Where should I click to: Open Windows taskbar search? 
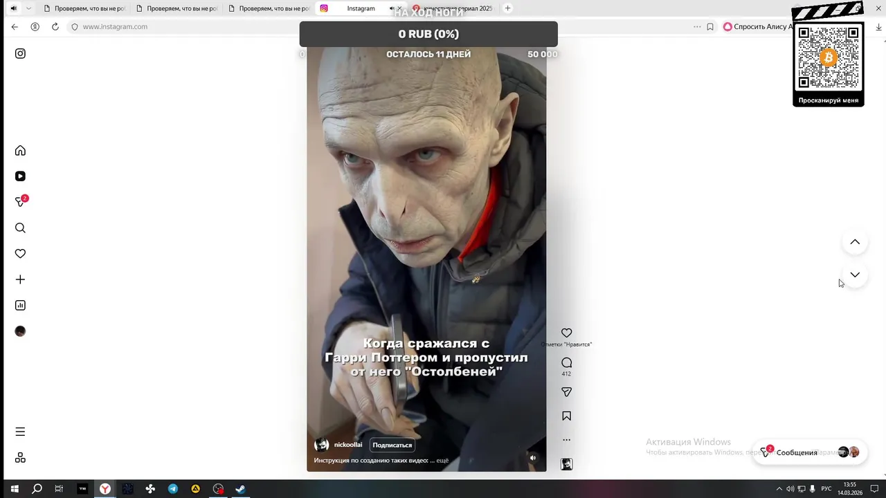37,489
